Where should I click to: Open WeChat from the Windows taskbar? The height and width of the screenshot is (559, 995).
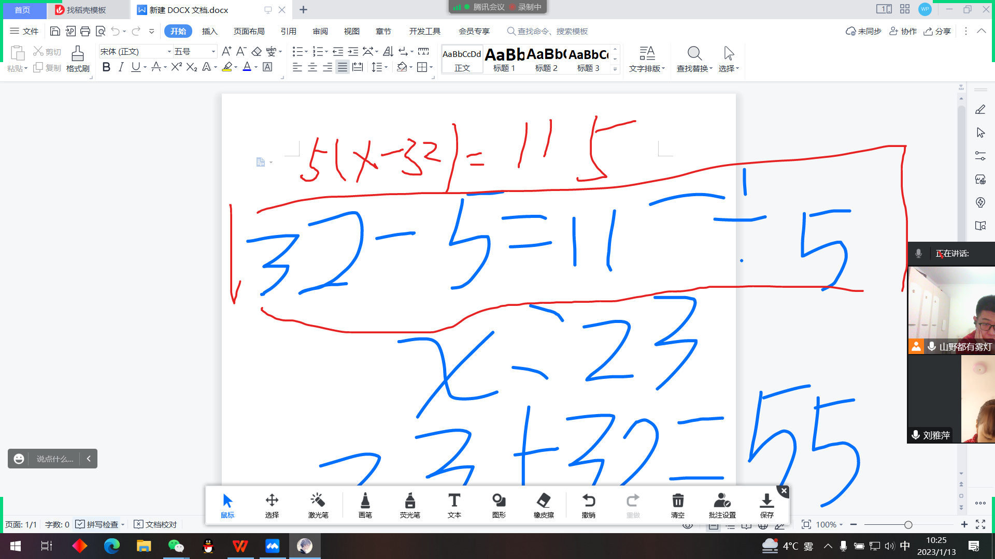coord(176,546)
